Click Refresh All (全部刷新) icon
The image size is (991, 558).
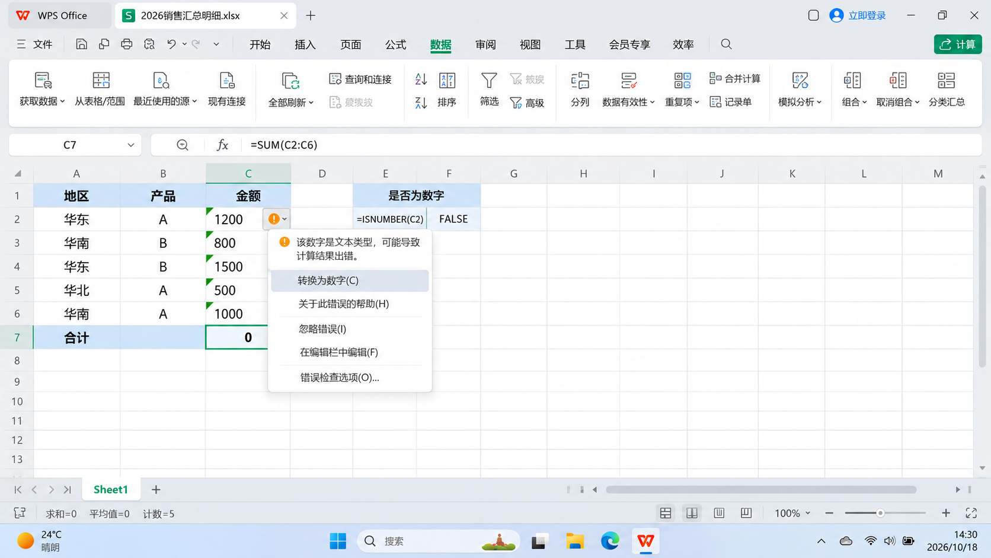coord(290,81)
